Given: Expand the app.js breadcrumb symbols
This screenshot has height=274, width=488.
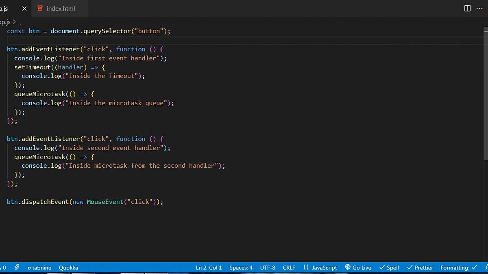Looking at the screenshot, I should click(x=20, y=22).
